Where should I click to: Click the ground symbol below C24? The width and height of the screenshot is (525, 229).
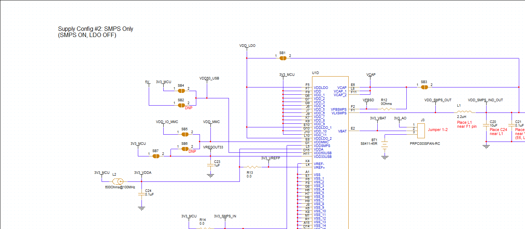(x=141, y=208)
